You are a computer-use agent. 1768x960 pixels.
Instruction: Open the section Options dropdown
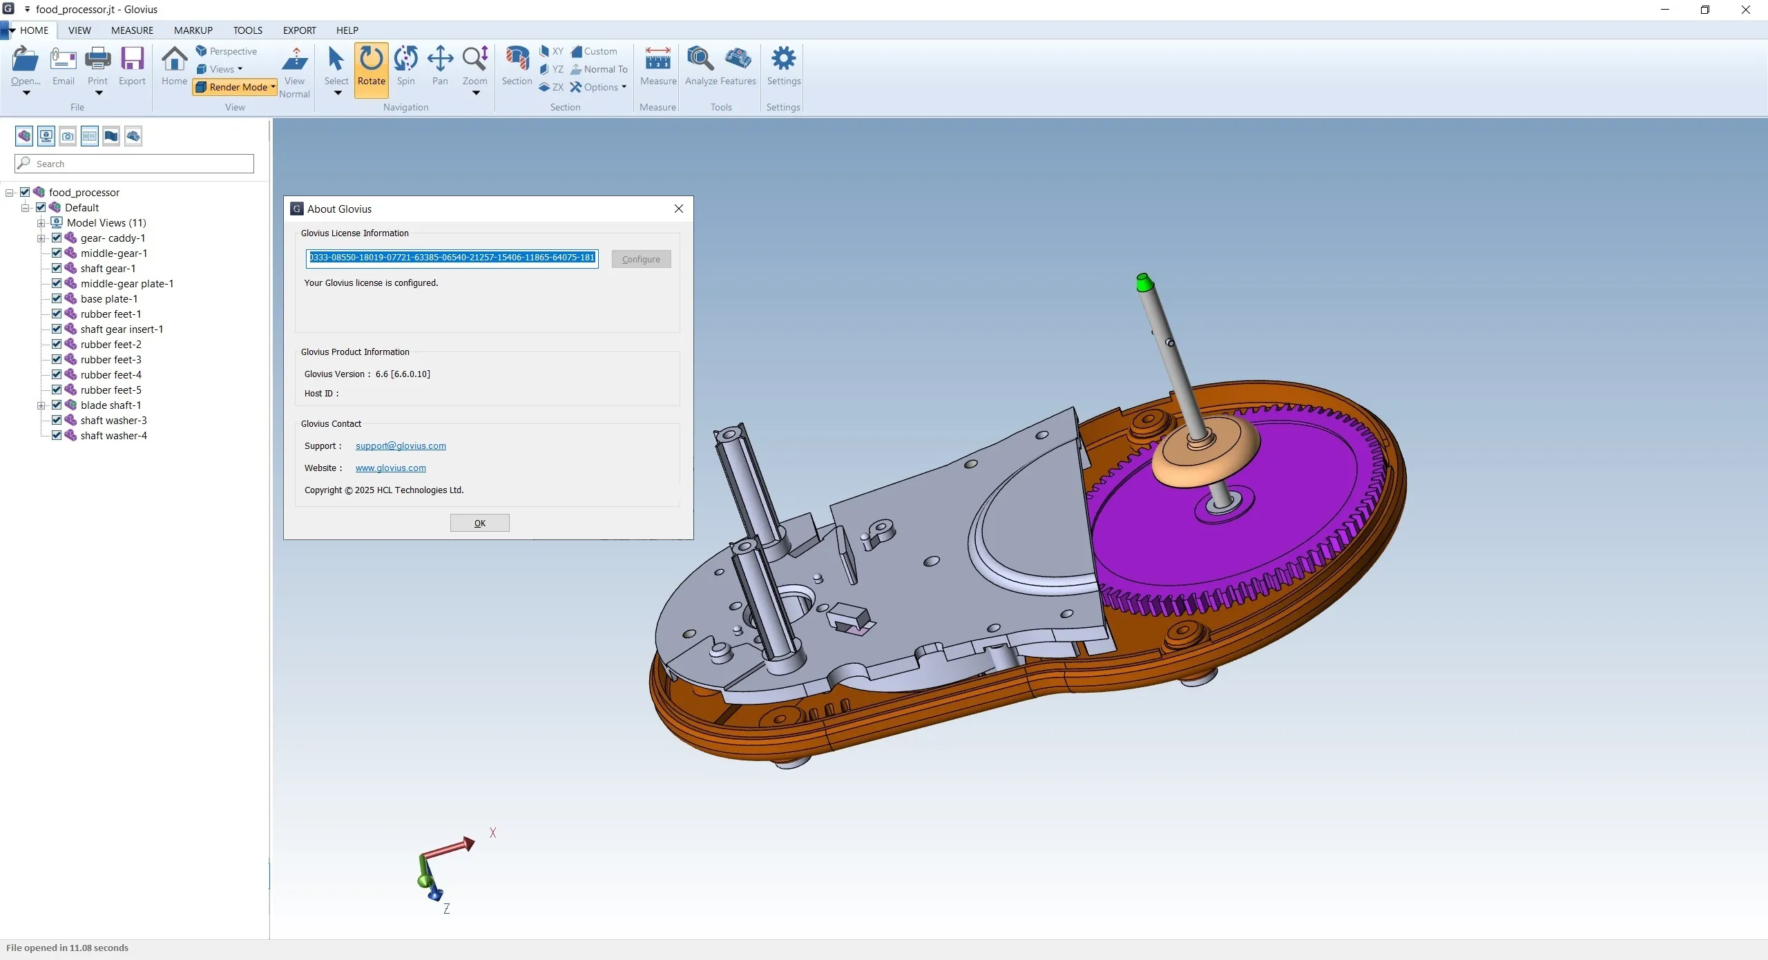598,87
